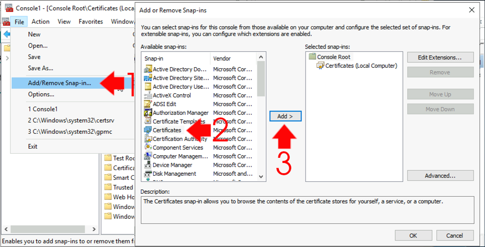
Task: Click the Test Roots folder icon in console window
Action: tap(108, 158)
